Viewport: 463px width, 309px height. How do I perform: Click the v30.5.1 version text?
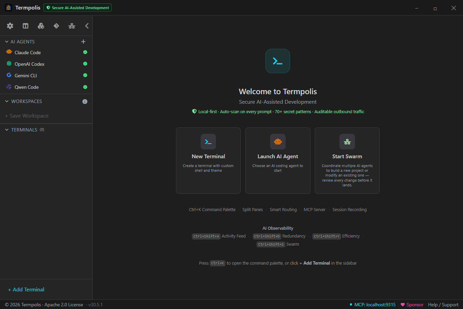point(95,305)
